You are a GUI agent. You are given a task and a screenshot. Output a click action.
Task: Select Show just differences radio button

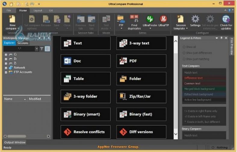[184, 53]
